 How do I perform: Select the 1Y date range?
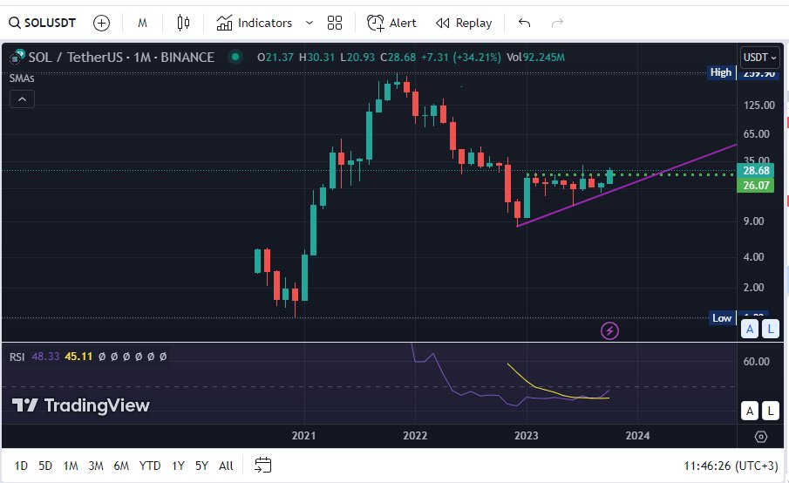(x=178, y=466)
